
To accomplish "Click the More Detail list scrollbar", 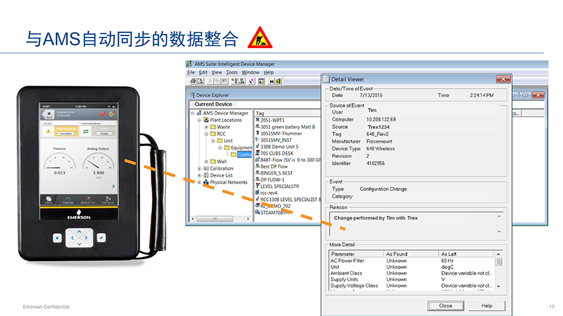I will [x=499, y=272].
